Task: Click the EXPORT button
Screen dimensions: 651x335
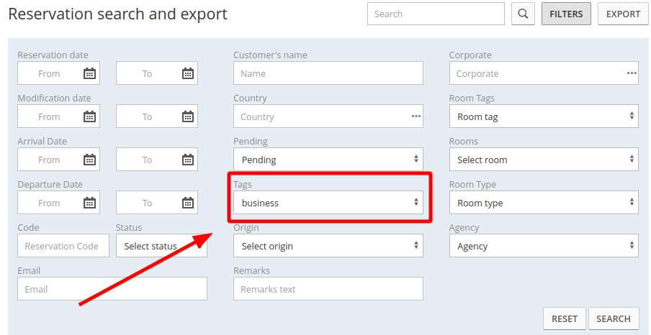Action: click(623, 14)
